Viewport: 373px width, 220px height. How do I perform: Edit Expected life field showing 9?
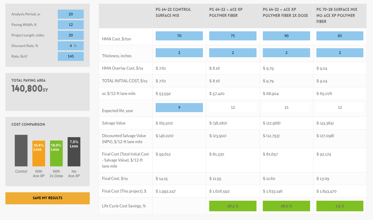coord(179,108)
